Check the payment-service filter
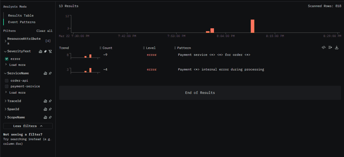The image size is (344, 157). [x=7, y=86]
